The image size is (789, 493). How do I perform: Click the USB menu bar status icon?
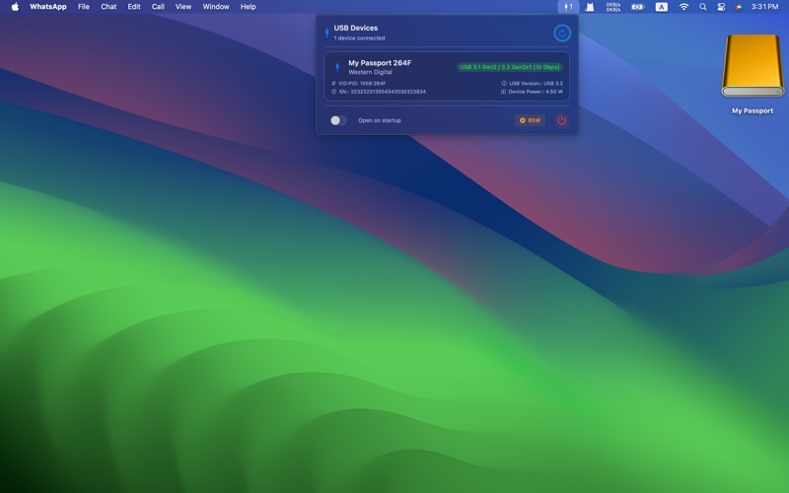tap(567, 7)
